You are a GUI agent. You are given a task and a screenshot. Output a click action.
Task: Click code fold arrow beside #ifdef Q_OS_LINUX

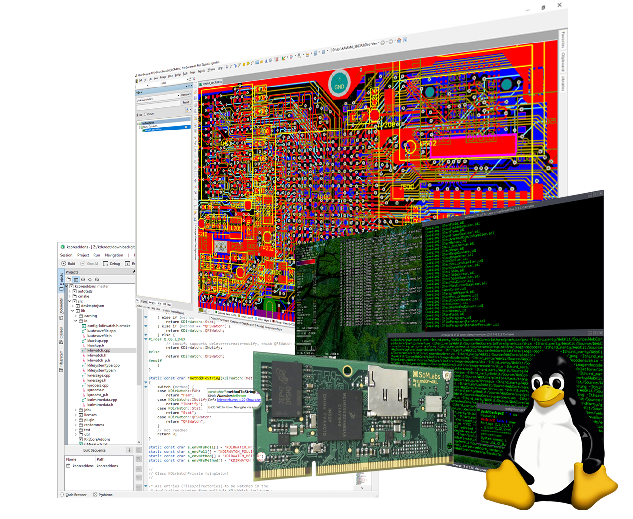point(146,339)
